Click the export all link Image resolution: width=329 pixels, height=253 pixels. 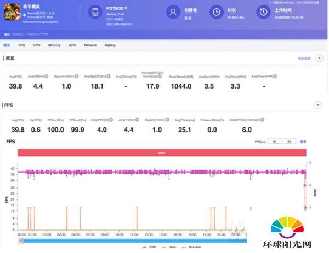(x=304, y=58)
